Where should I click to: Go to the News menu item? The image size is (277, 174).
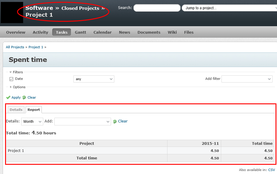point(124,32)
